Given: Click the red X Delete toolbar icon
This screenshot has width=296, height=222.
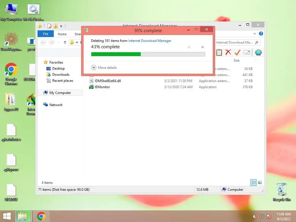Looking at the screenshot, I should click(228, 52).
